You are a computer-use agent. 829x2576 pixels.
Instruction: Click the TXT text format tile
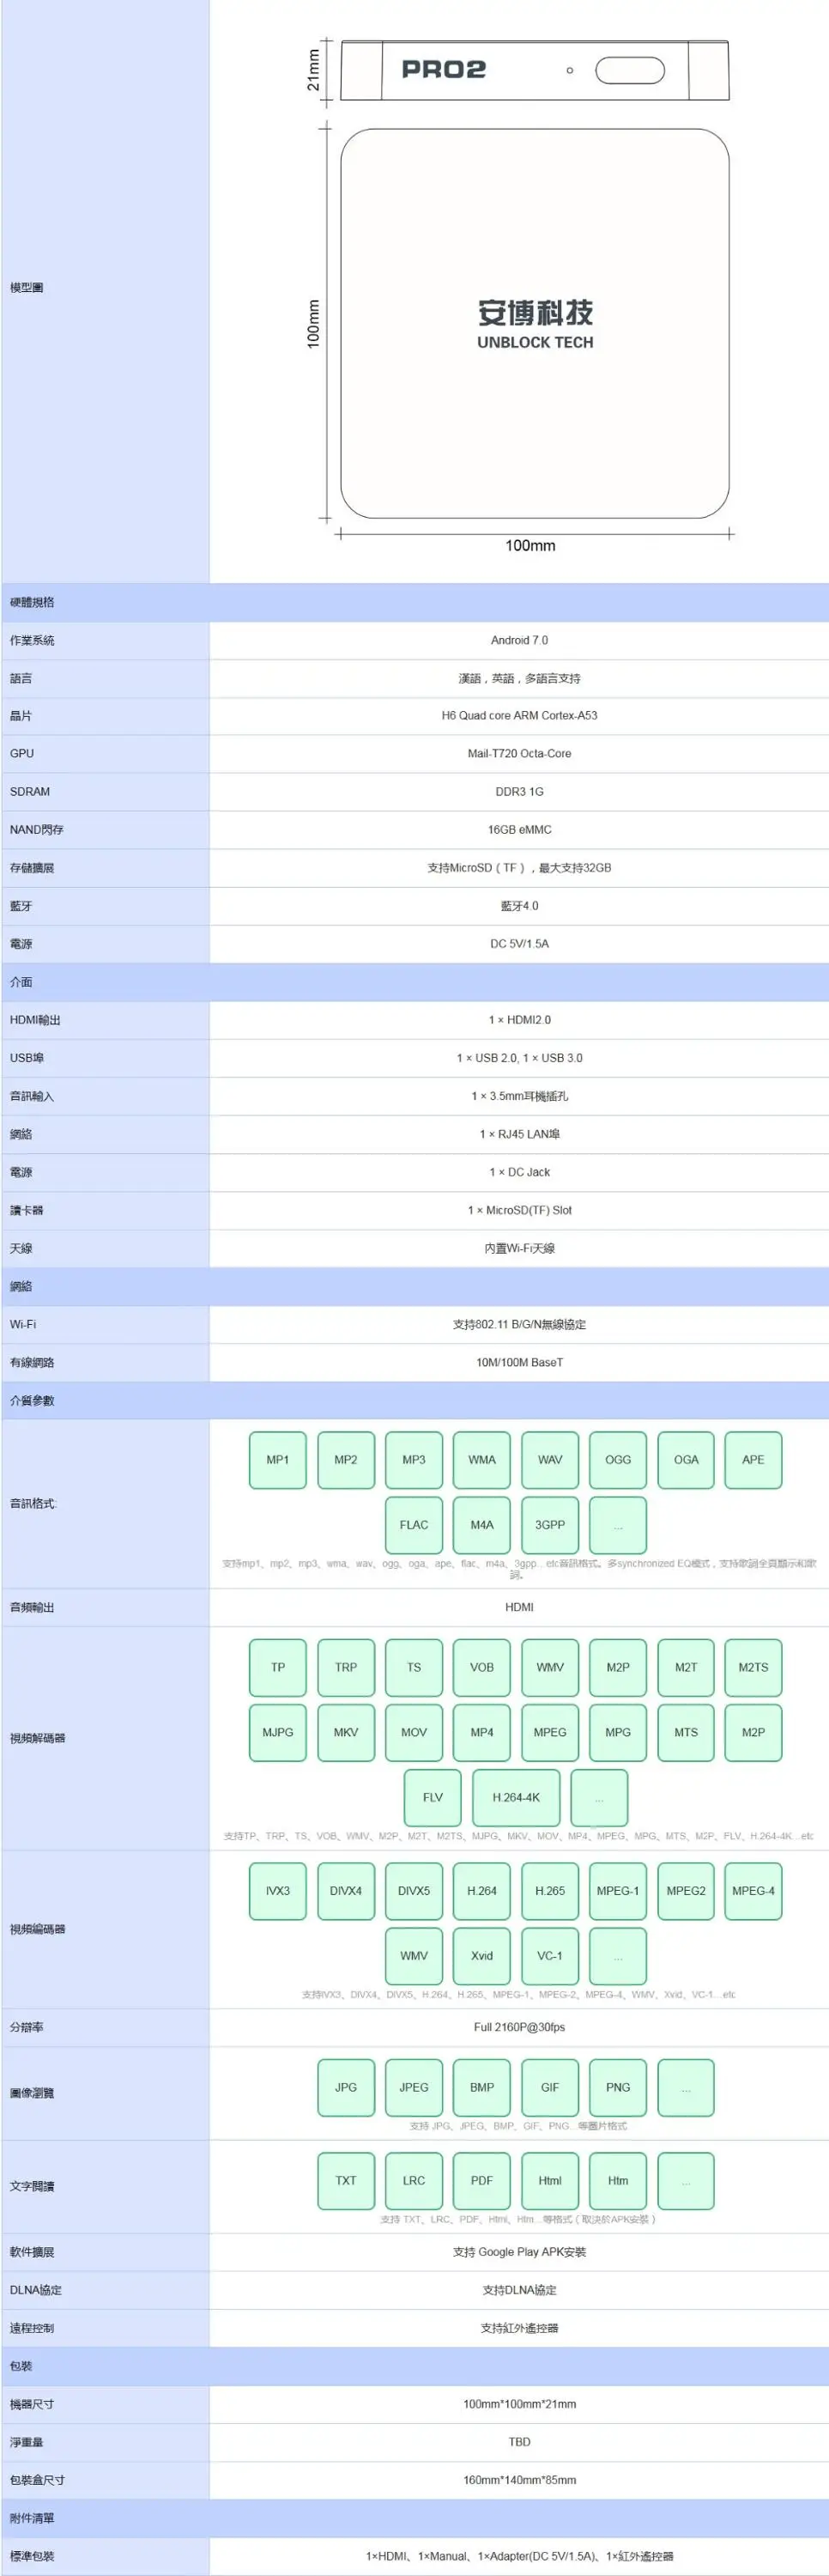pyautogui.click(x=345, y=2180)
